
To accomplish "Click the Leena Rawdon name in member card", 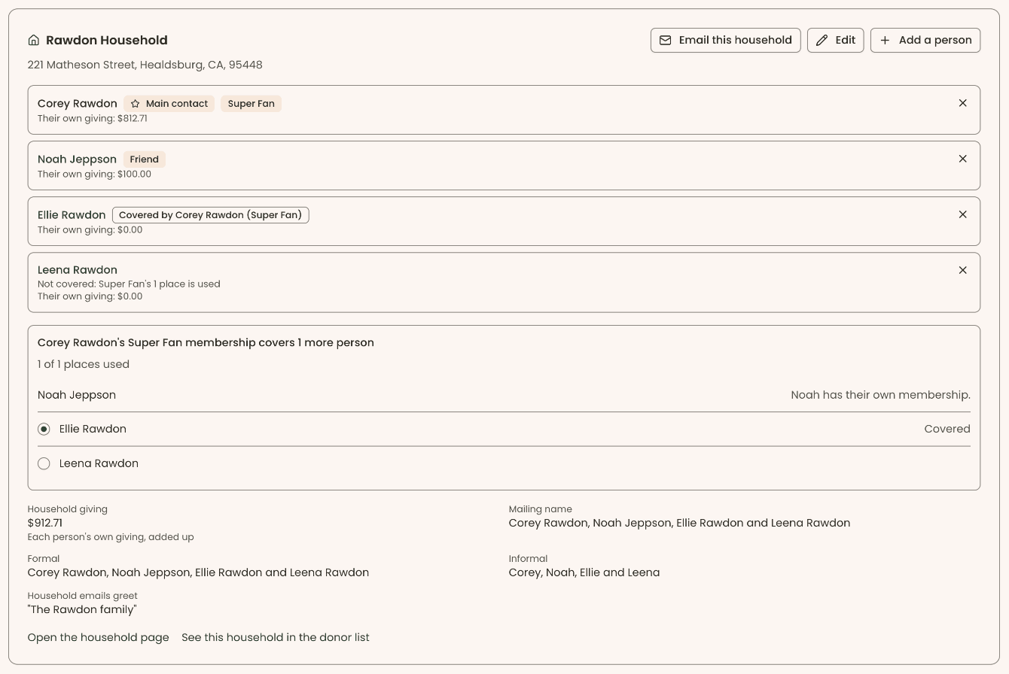I will click(78, 270).
